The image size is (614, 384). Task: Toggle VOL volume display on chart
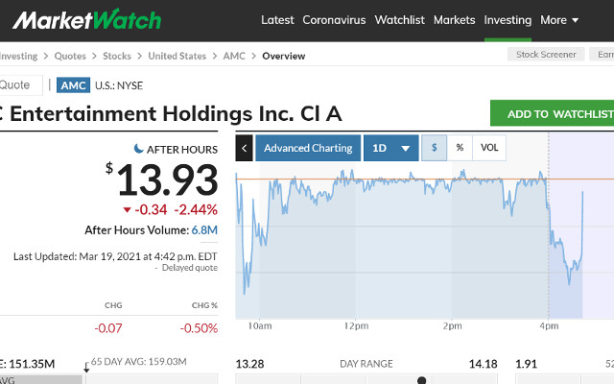click(x=489, y=148)
